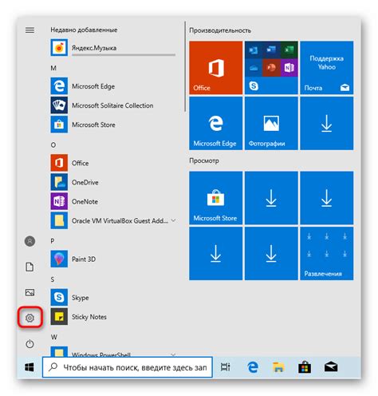This screenshot has width=378, height=396.
Task: Open Pictures icon in Start sidebar
Action: pos(30,292)
